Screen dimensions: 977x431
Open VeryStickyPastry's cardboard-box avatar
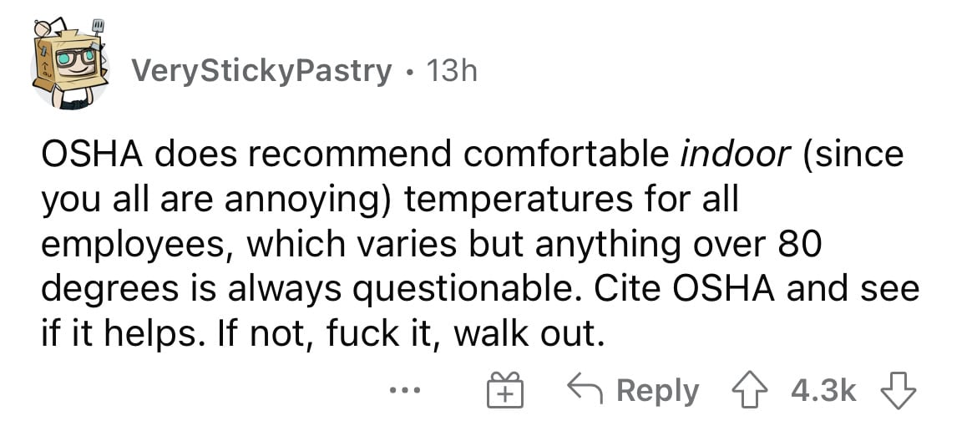click(x=70, y=65)
